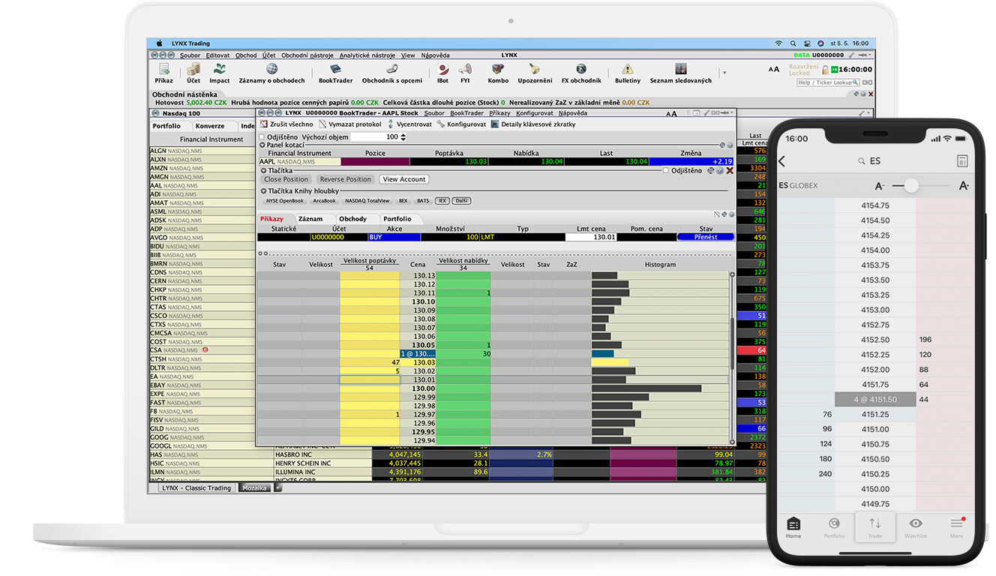Image resolution: width=996 pixels, height=576 pixels.
Task: Adjust Výchozí objem stepper arrows
Action: coord(403,137)
